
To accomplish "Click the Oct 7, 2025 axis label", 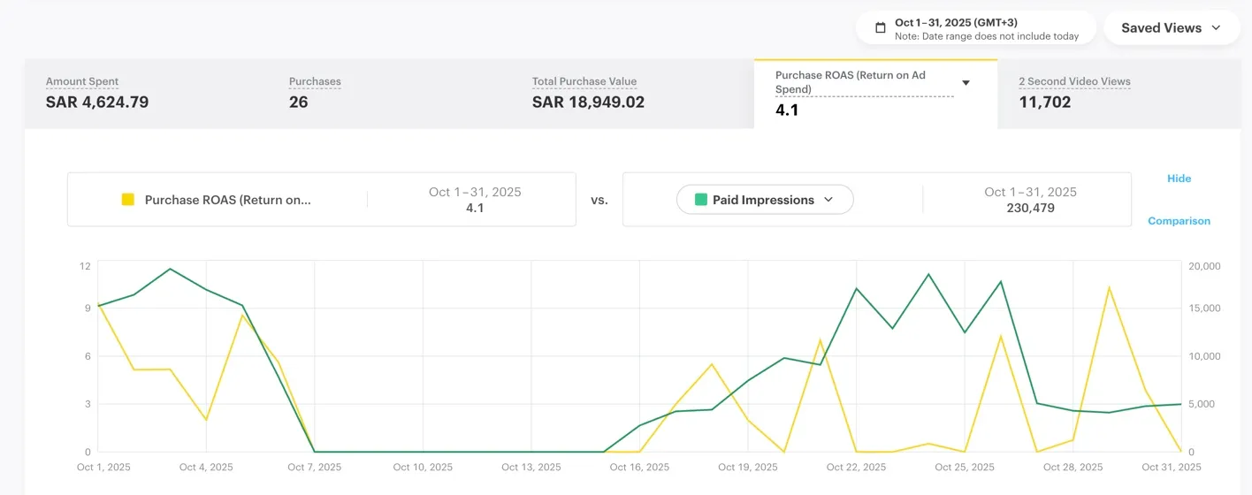I will pyautogui.click(x=314, y=468).
